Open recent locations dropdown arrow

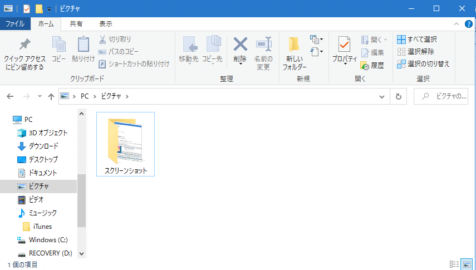pyautogui.click(x=40, y=96)
